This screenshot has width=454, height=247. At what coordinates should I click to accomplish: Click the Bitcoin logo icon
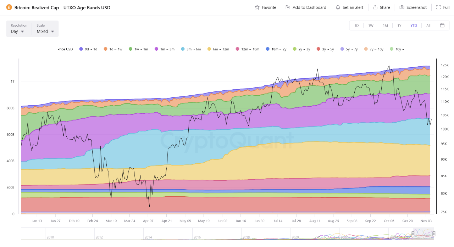tap(9, 7)
